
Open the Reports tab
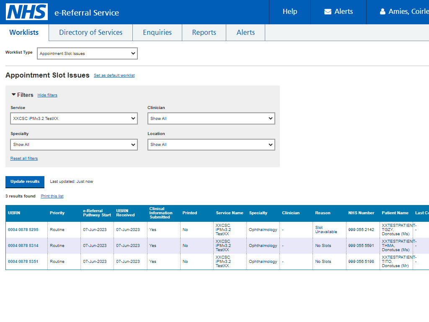point(204,32)
